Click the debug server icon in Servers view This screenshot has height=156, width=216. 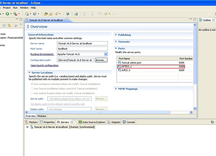pos(212,122)
